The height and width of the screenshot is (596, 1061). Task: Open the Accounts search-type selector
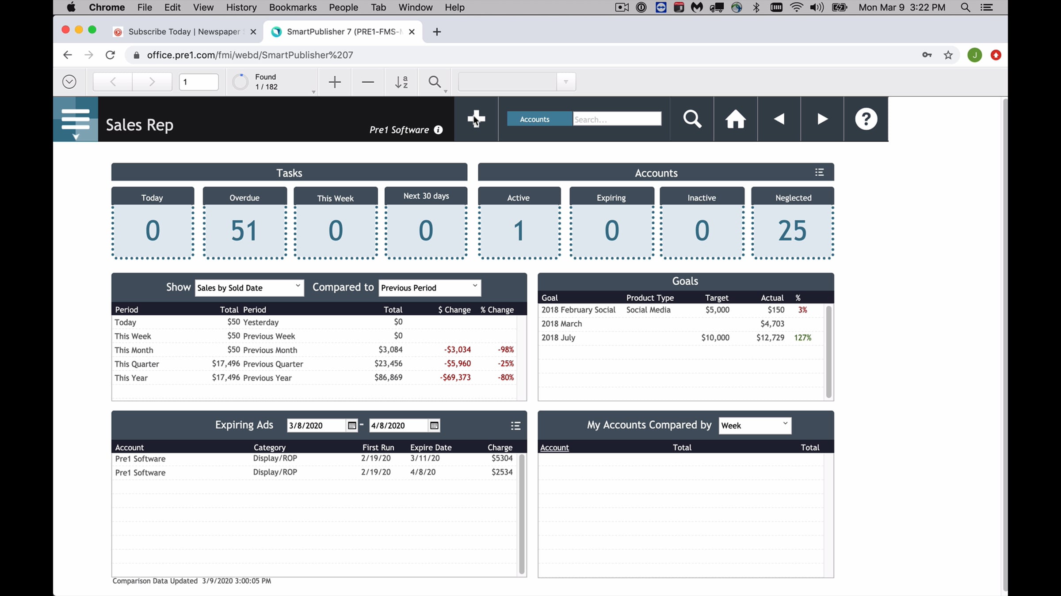pos(539,119)
